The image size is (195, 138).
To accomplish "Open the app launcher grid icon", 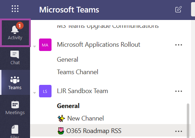I will click(x=15, y=9).
